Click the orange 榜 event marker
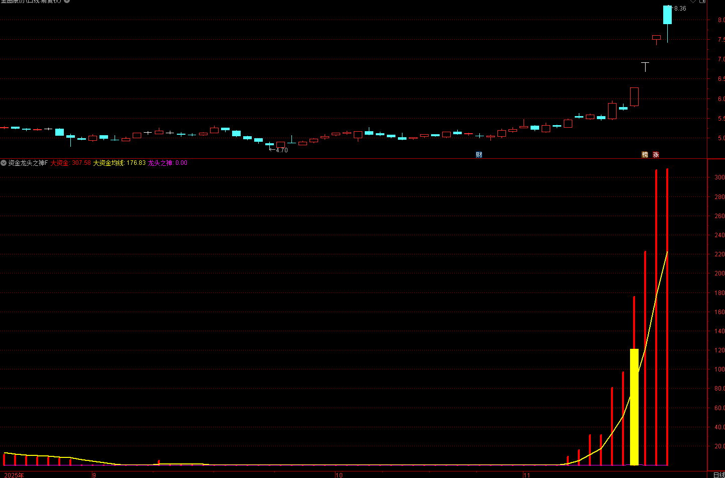725x478 pixels. 645,155
